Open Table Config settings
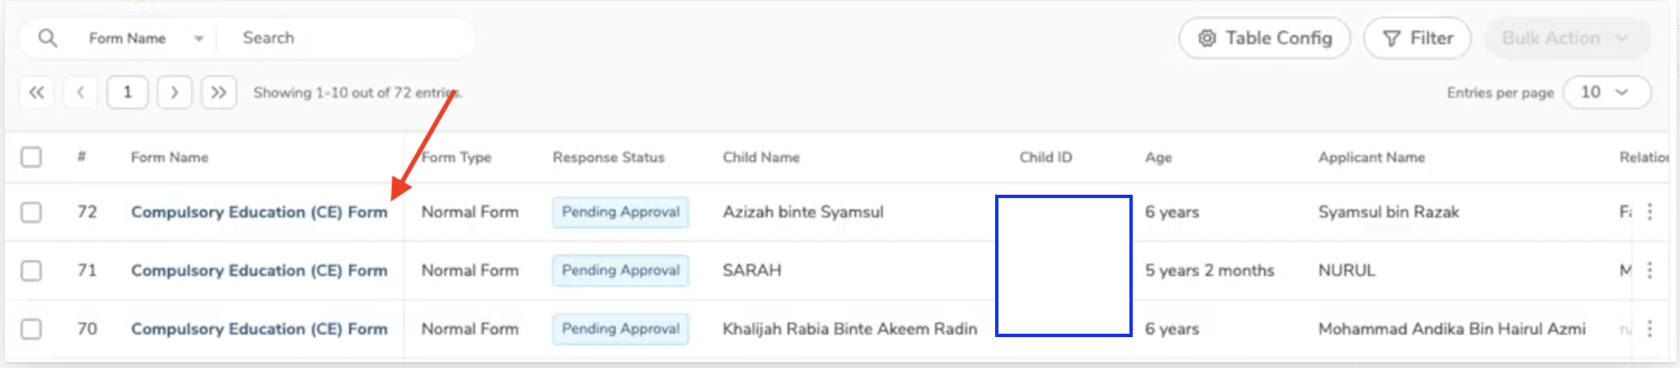The height and width of the screenshot is (368, 1680). 1264,39
